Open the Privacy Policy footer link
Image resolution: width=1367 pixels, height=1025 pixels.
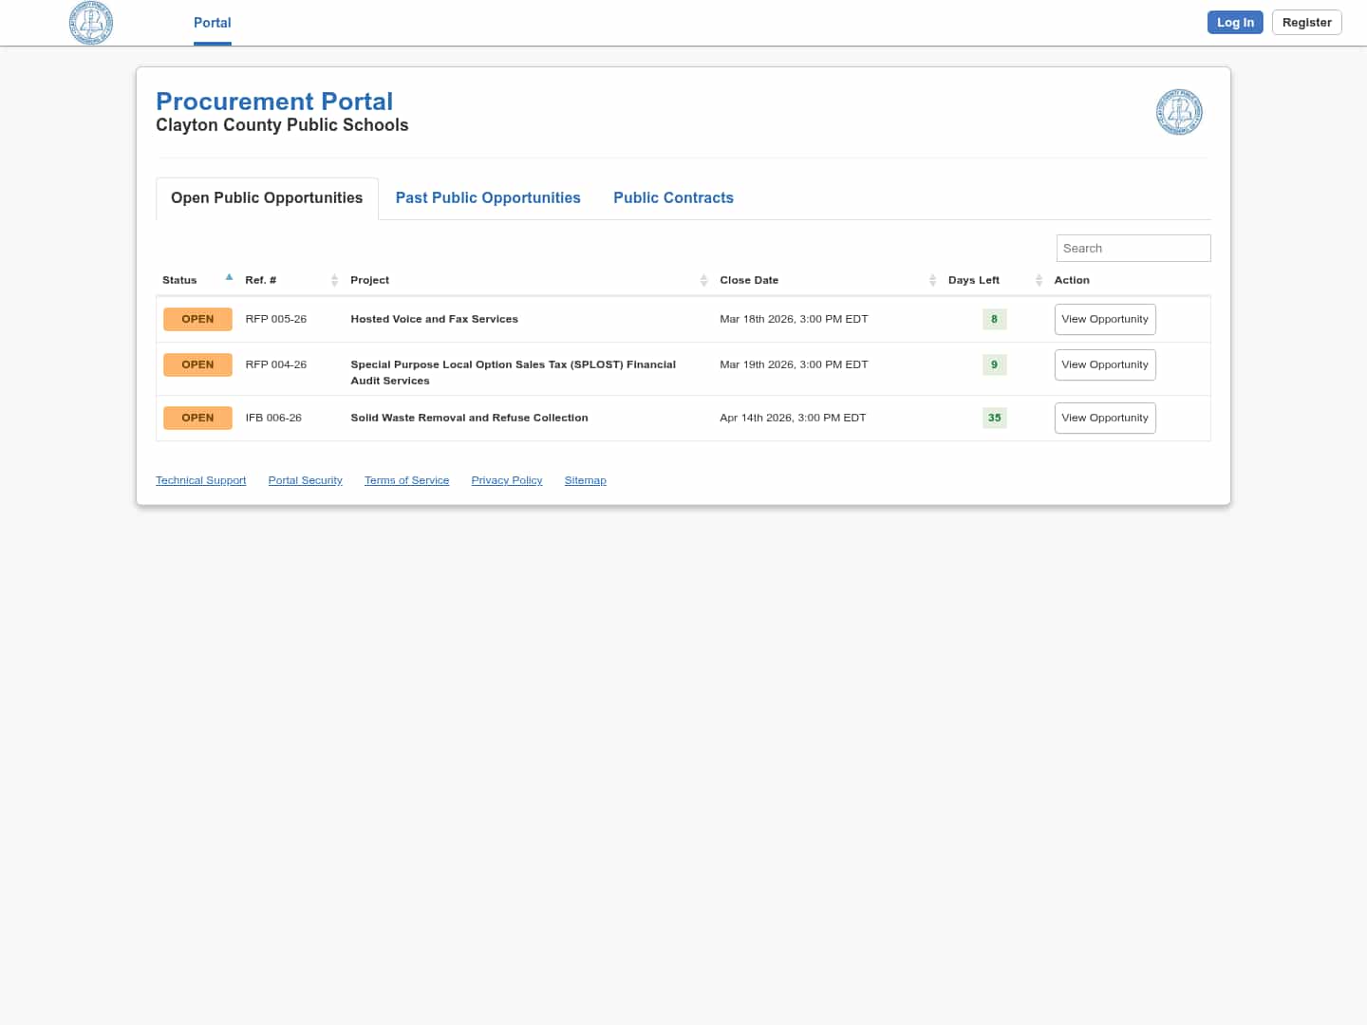click(x=507, y=480)
